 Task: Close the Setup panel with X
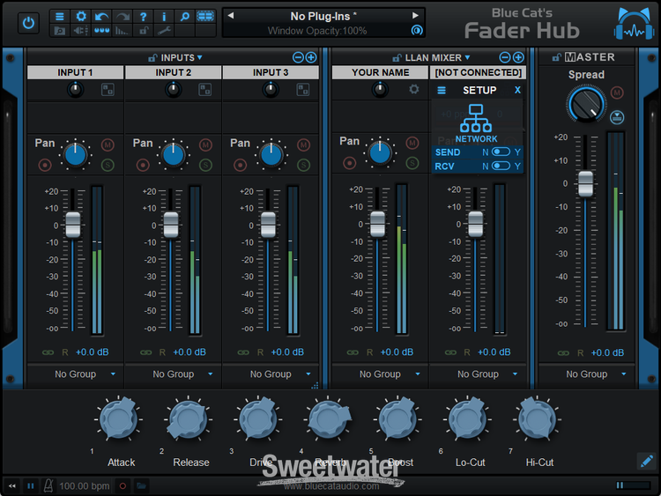coord(517,91)
